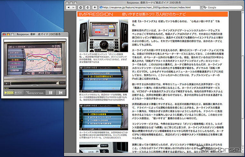Image resolution: width=245 pixels, height=157 pixels.
Task: Click the caption starting カーウイングスの駐車場検索では
Action: click(103, 135)
